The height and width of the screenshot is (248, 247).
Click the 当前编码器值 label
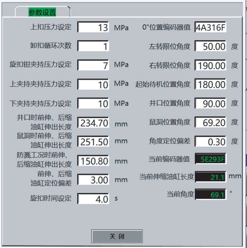coord(169,159)
